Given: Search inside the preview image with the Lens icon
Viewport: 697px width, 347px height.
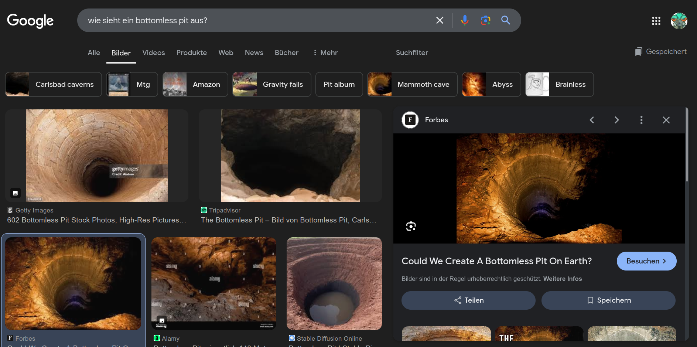Looking at the screenshot, I should tap(411, 226).
